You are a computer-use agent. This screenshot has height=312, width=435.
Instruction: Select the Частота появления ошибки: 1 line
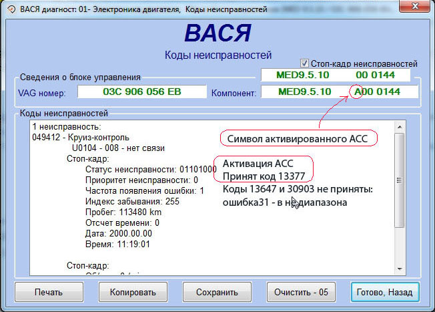(x=145, y=190)
